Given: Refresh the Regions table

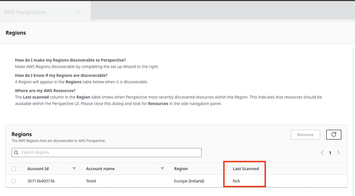Looking at the screenshot, I should point(334,135).
